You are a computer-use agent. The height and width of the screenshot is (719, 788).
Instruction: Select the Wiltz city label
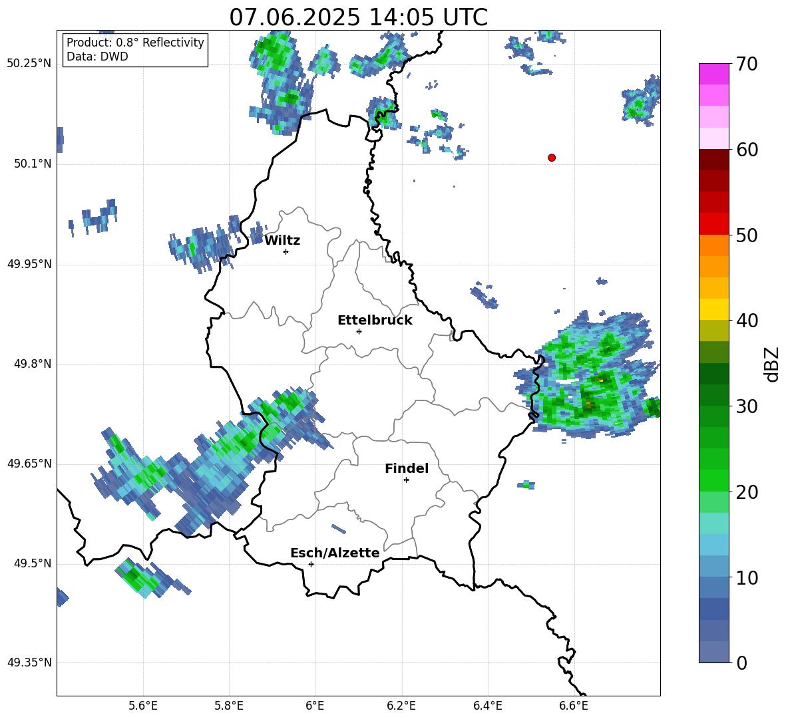click(282, 241)
